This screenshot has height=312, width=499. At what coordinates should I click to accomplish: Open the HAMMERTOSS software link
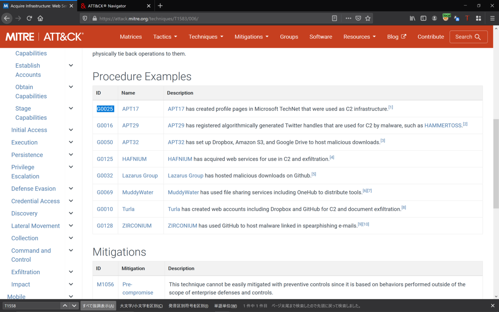coord(443,126)
